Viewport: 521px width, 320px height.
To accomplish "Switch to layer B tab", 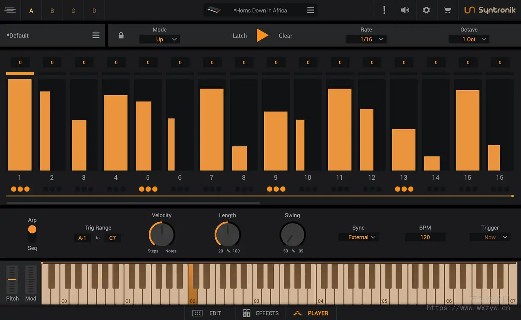I will click(52, 10).
